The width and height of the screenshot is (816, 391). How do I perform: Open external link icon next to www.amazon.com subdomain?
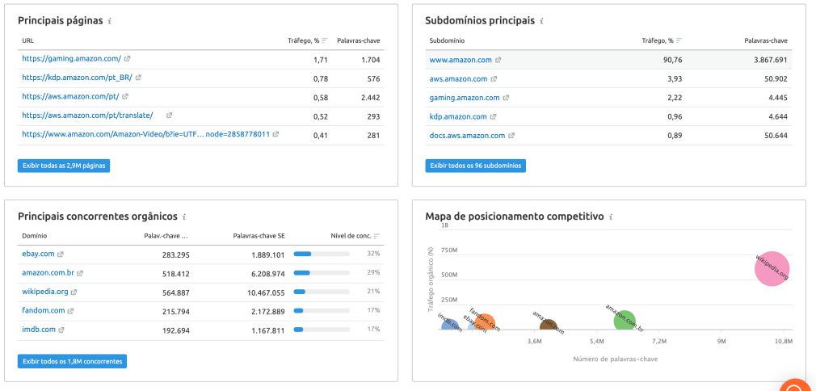[x=498, y=61]
